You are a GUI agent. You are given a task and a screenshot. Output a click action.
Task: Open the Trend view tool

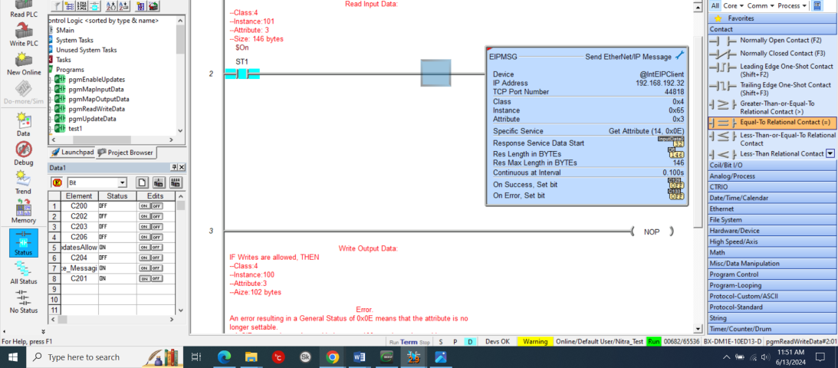point(23,182)
